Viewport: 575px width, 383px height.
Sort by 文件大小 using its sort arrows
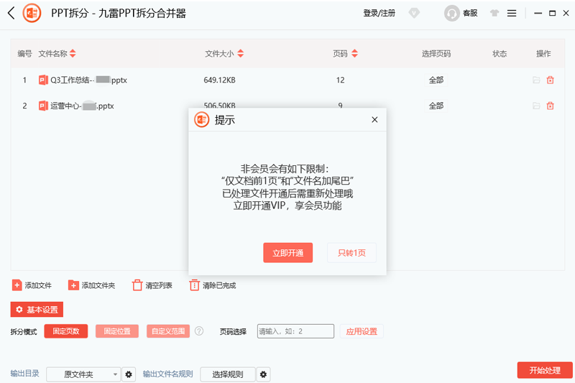click(241, 53)
